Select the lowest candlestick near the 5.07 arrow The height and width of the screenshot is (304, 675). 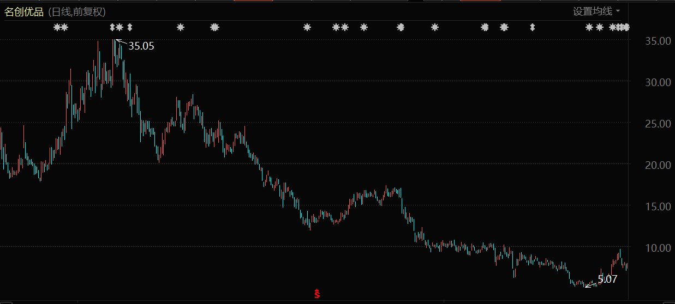pyautogui.click(x=584, y=284)
